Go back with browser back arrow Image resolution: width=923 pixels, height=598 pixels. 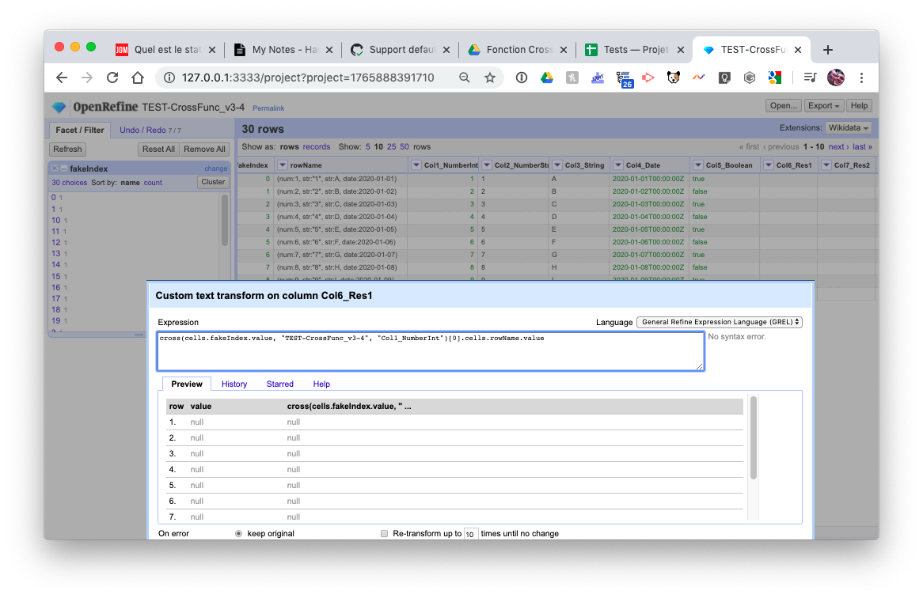pyautogui.click(x=62, y=78)
